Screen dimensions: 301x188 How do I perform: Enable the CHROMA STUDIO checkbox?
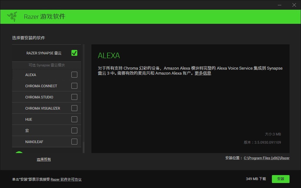coord(74,97)
